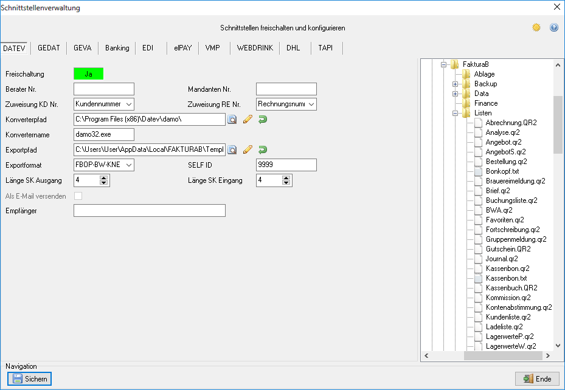Switch to the elPAY tab

click(x=182, y=48)
